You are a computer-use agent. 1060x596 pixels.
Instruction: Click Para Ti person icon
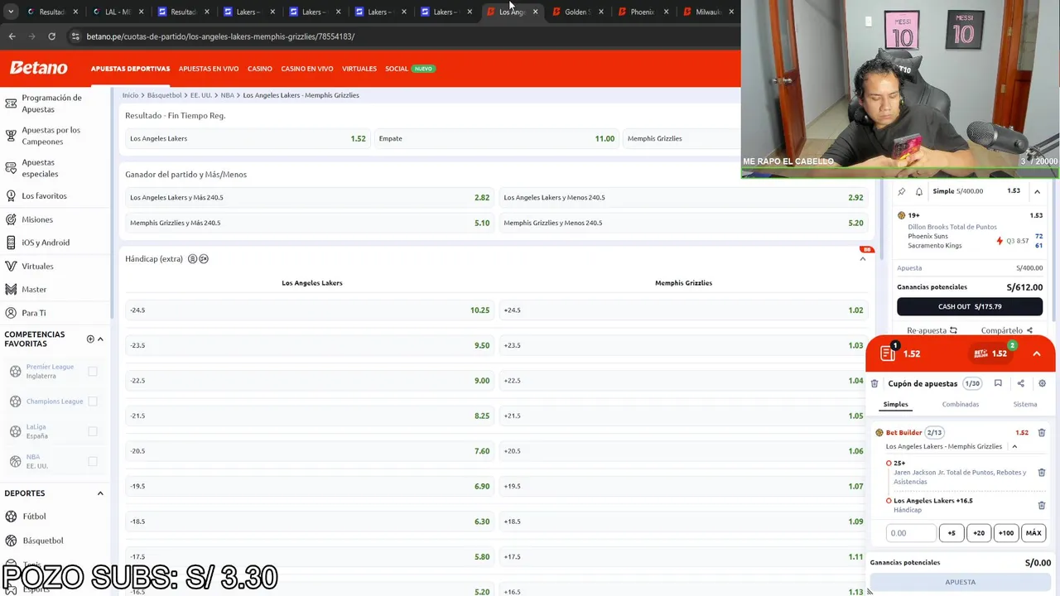[x=11, y=313]
